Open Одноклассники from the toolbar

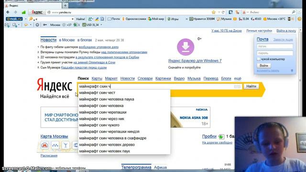coord(134,19)
